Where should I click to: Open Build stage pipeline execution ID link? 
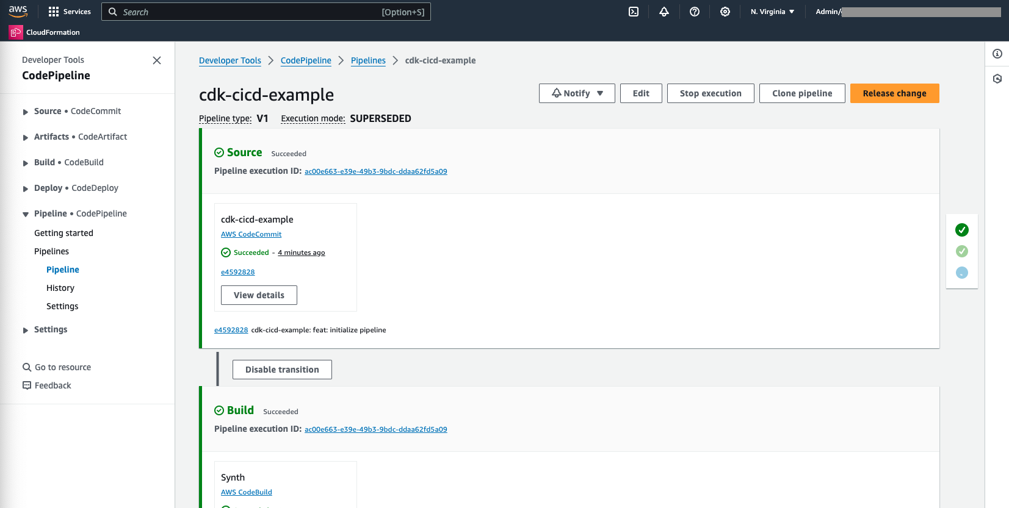[376, 429]
